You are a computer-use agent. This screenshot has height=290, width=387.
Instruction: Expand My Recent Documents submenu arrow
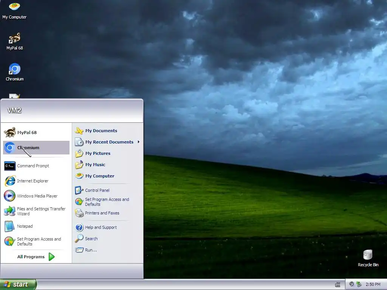139,142
